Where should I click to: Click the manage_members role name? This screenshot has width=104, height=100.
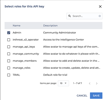[x=25, y=61]
